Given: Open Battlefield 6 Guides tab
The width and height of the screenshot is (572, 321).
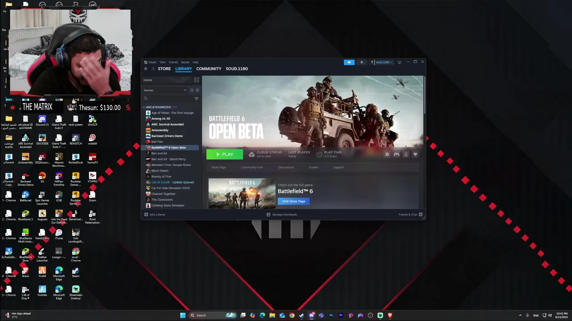Looking at the screenshot, I should pyautogui.click(x=314, y=167).
